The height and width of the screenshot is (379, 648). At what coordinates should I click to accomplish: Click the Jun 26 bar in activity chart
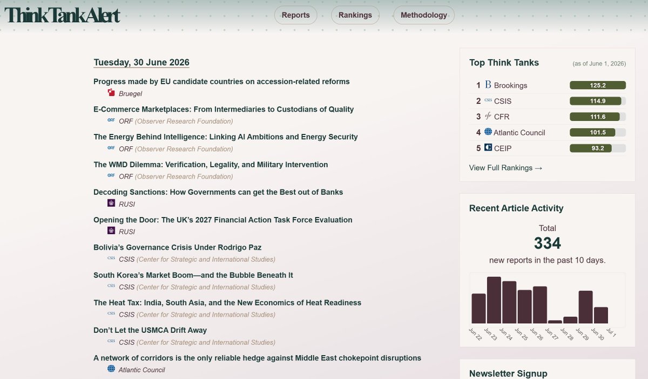(540, 304)
